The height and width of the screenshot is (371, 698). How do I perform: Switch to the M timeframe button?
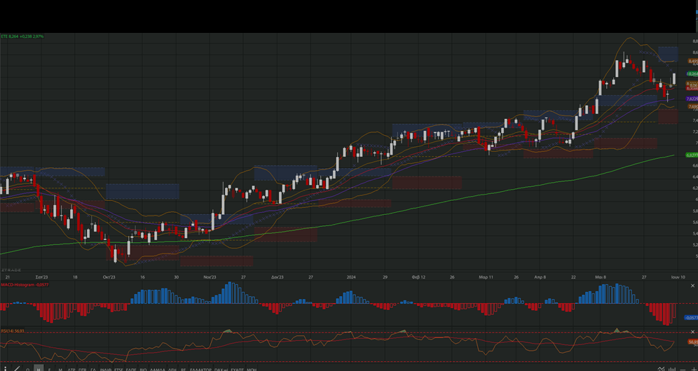[60, 369]
